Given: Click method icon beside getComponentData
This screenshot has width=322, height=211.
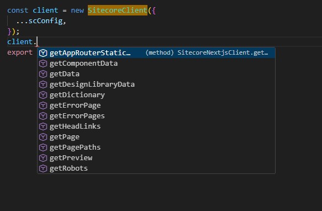Looking at the screenshot, I should [43, 64].
